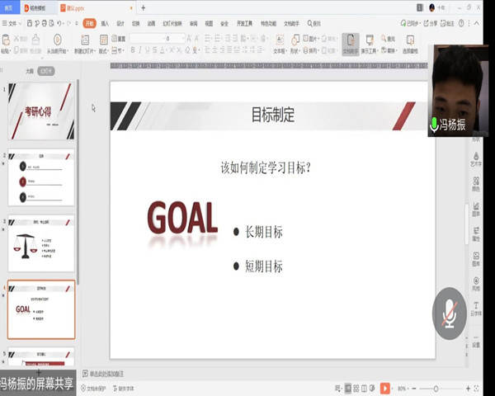Click the Comment icon at top right
The height and width of the screenshot is (396, 495).
(443, 23)
